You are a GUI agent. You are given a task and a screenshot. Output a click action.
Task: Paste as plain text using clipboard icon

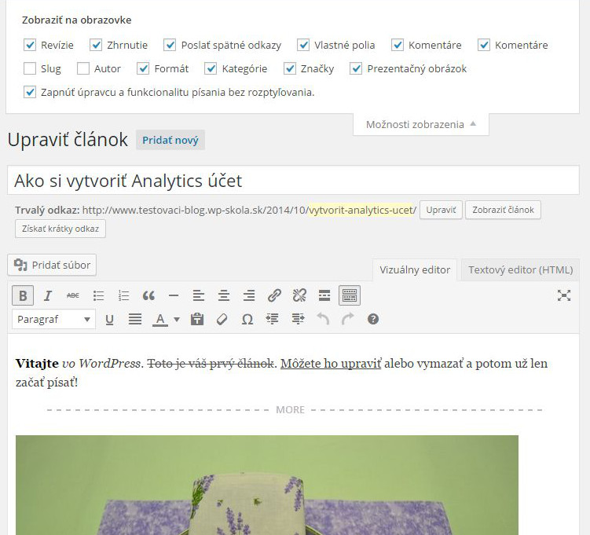coord(197,320)
